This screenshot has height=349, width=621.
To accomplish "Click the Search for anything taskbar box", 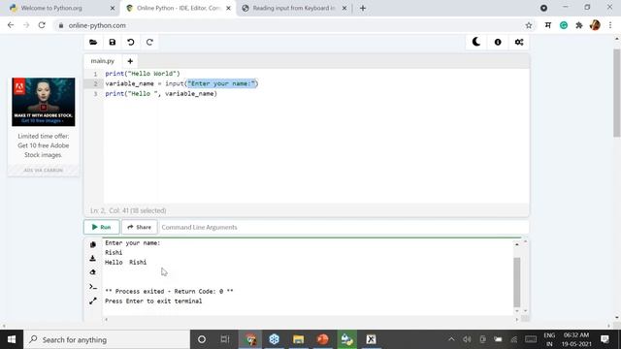I will point(107,339).
